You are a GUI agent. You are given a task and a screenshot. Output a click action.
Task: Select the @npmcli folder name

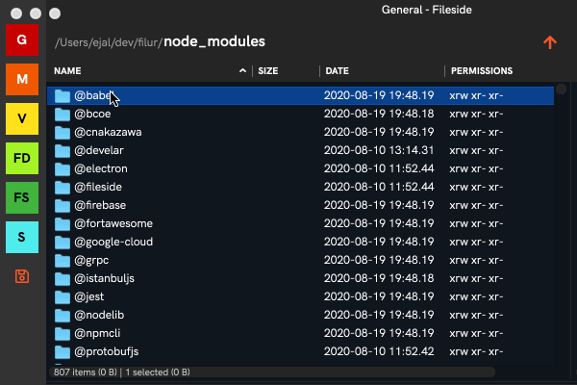pyautogui.click(x=97, y=333)
